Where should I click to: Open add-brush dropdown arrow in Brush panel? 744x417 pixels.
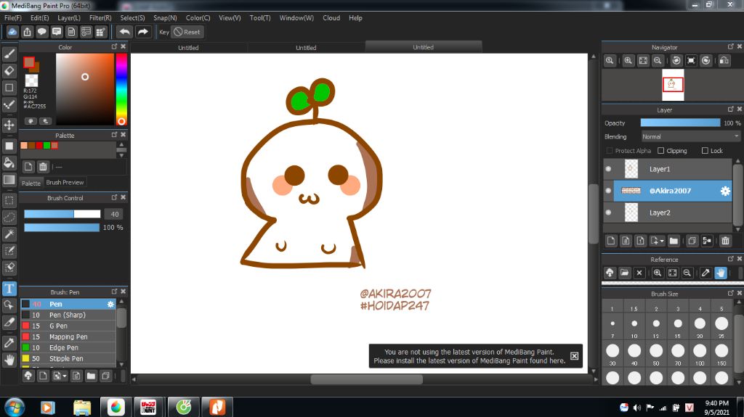coord(65,376)
